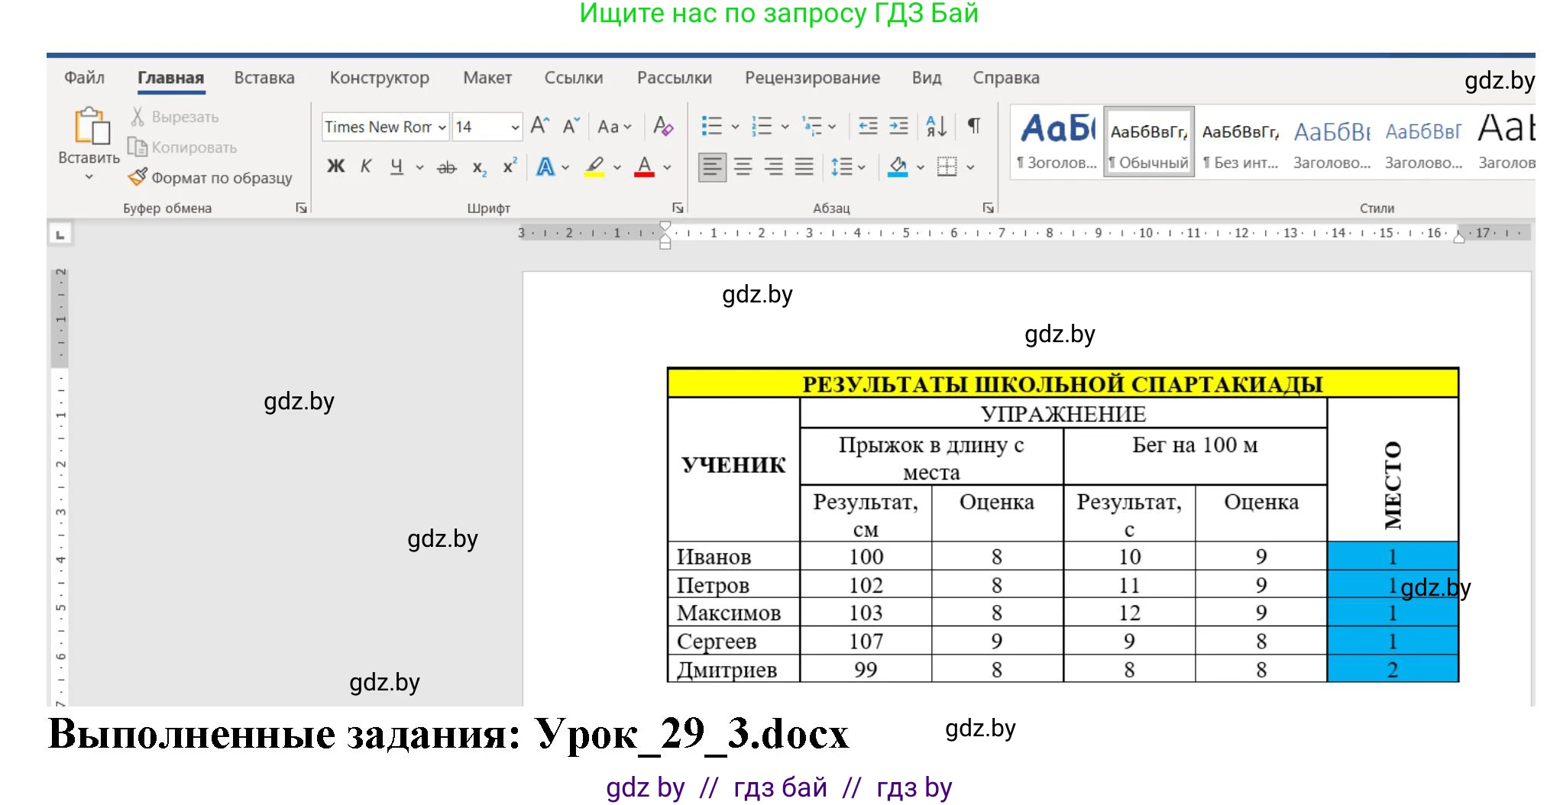Image resolution: width=1560 pixels, height=805 pixels.
Task: Open the Рецензирование tab
Action: pos(811,77)
